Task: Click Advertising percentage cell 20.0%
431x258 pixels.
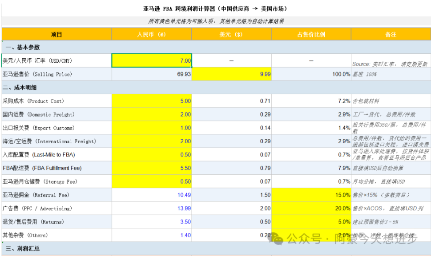Action: (311, 208)
